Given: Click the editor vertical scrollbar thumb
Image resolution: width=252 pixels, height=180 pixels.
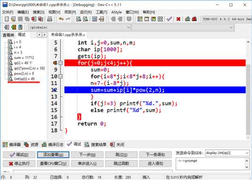Looking at the screenshot, I should pyautogui.click(x=248, y=100).
